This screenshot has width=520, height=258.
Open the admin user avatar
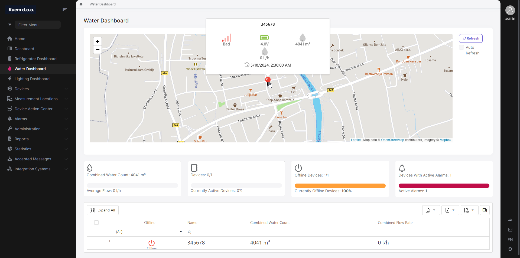click(x=510, y=11)
